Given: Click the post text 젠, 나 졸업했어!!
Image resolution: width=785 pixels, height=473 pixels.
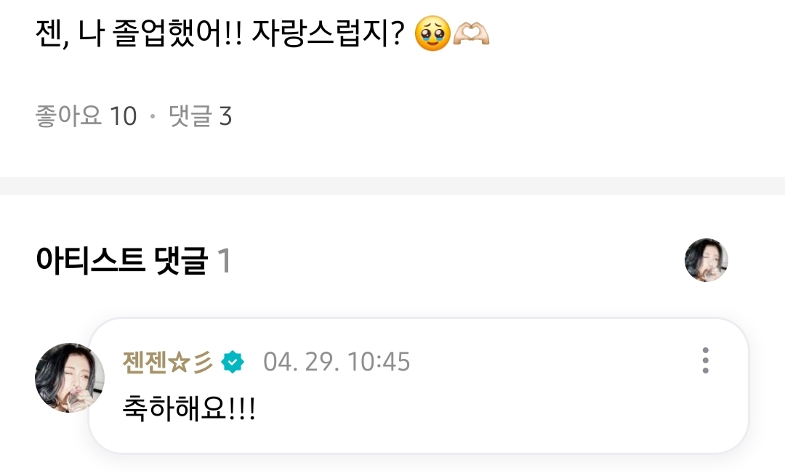Looking at the screenshot, I should pyautogui.click(x=139, y=34).
